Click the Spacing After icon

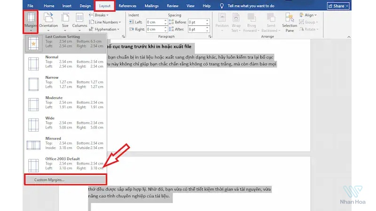coord(171,29)
